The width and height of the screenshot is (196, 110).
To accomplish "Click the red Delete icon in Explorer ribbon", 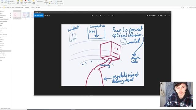I will coord(26,2).
